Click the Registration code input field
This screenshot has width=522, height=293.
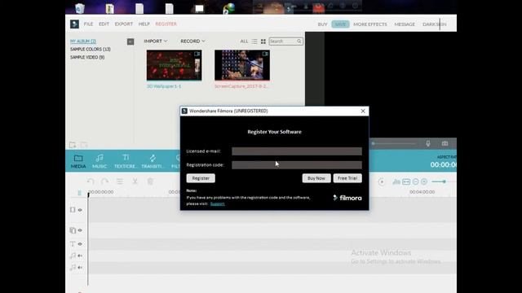pos(297,165)
